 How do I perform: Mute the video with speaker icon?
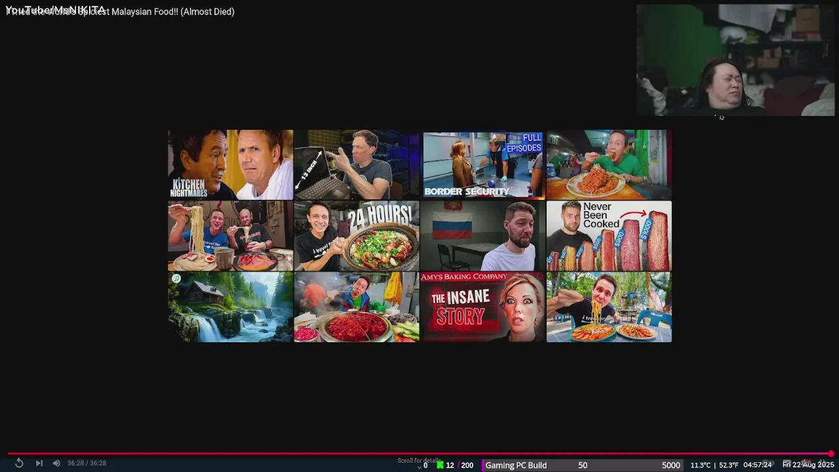pyautogui.click(x=56, y=463)
